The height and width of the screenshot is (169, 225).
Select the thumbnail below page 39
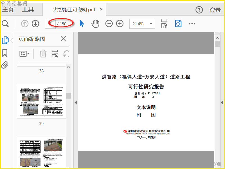pyautogui.click(x=41, y=152)
